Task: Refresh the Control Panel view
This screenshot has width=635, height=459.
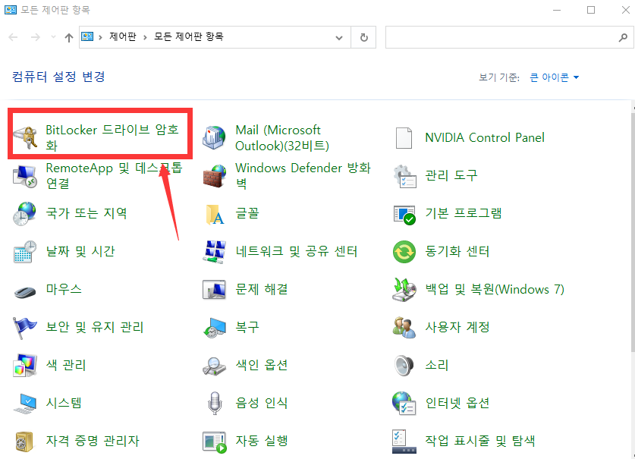Action: click(x=363, y=36)
